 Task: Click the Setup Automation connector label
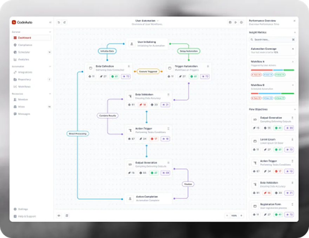[x=189, y=51]
